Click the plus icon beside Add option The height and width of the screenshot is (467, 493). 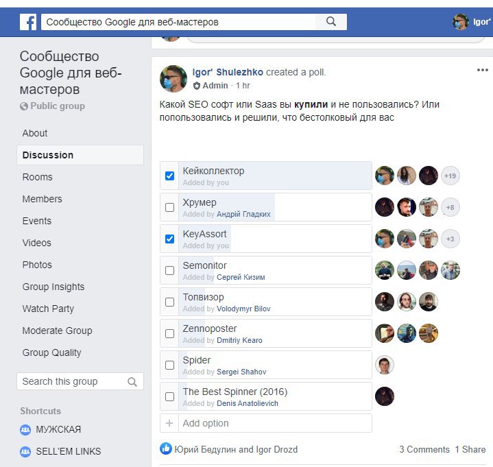[x=169, y=423]
